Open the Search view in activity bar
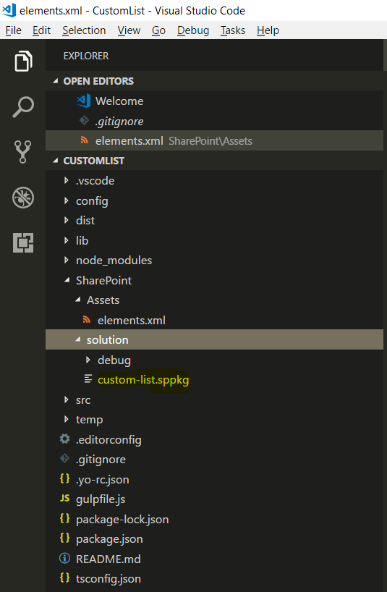 pyautogui.click(x=23, y=107)
